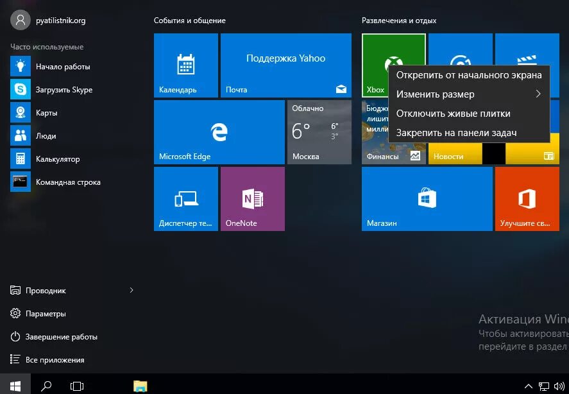Select Изменить размер menu entry

(469, 94)
